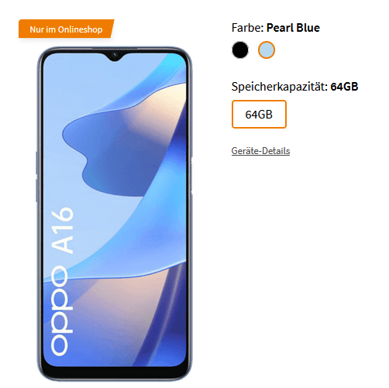Click the OPPO A16 logo on phone screen
Image resolution: width=389 pixels, height=388 pixels.
click(62, 281)
